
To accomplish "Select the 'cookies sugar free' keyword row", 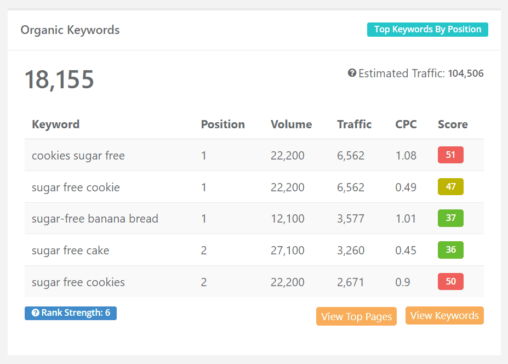I will click(x=254, y=155).
